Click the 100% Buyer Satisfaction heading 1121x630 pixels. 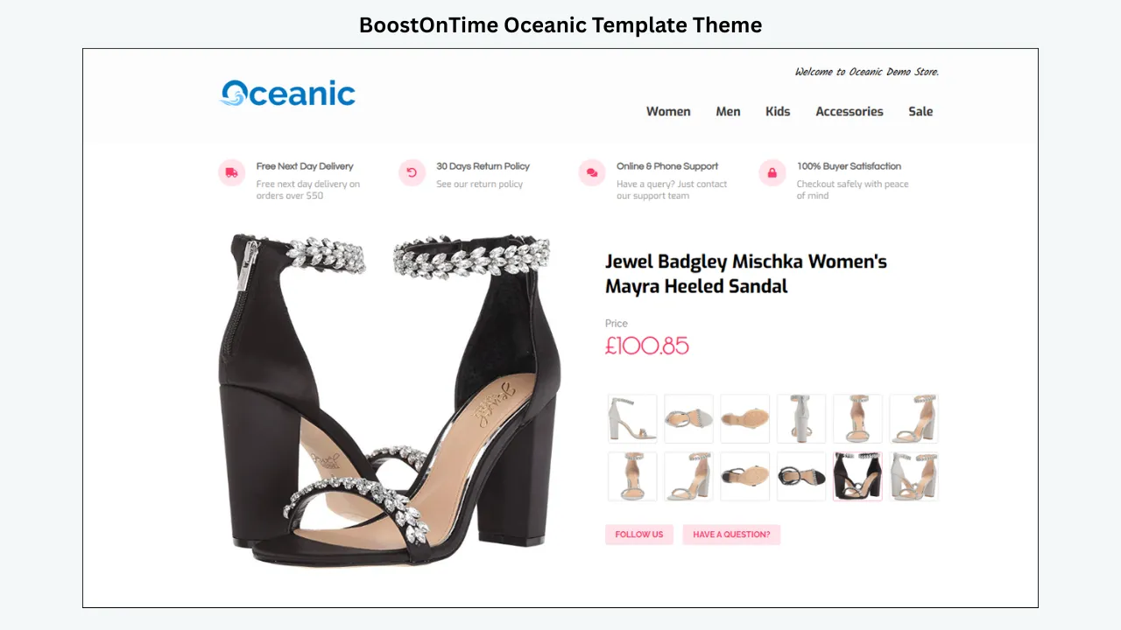849,166
